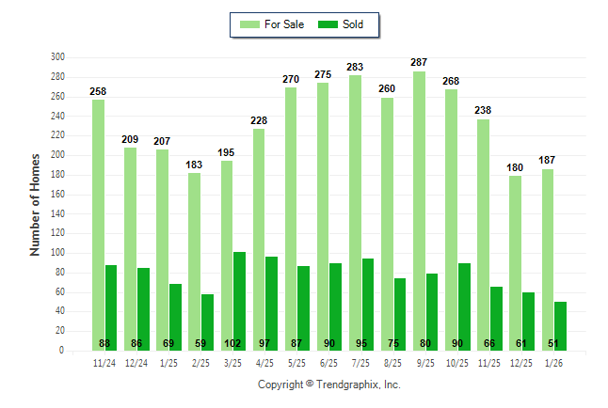
Task: Toggle the For Sale legend label
Action: (285, 24)
